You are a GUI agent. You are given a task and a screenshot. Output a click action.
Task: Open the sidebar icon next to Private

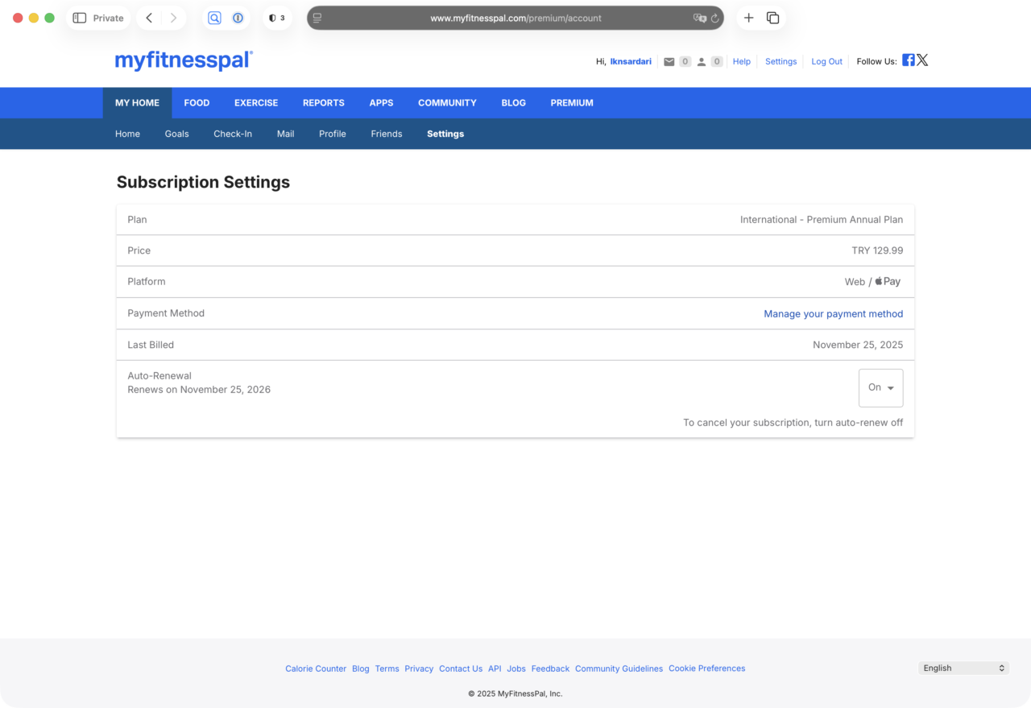click(78, 17)
